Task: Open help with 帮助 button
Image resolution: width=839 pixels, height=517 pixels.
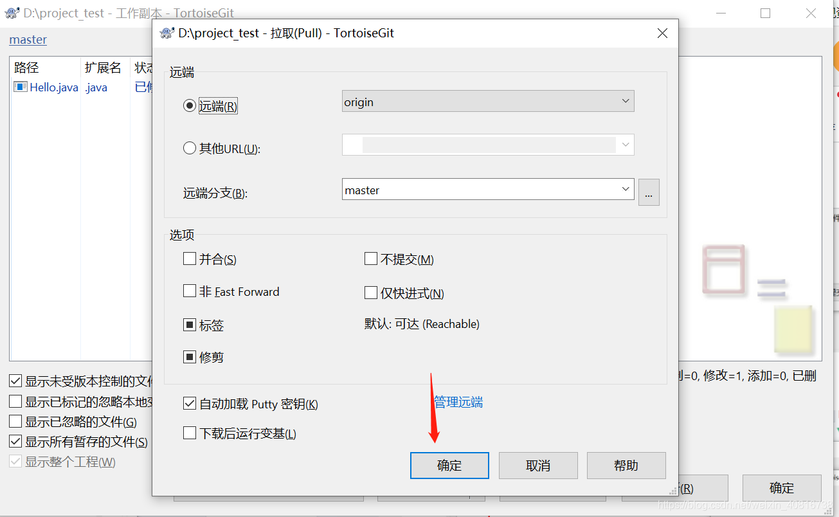Action: coord(626,466)
